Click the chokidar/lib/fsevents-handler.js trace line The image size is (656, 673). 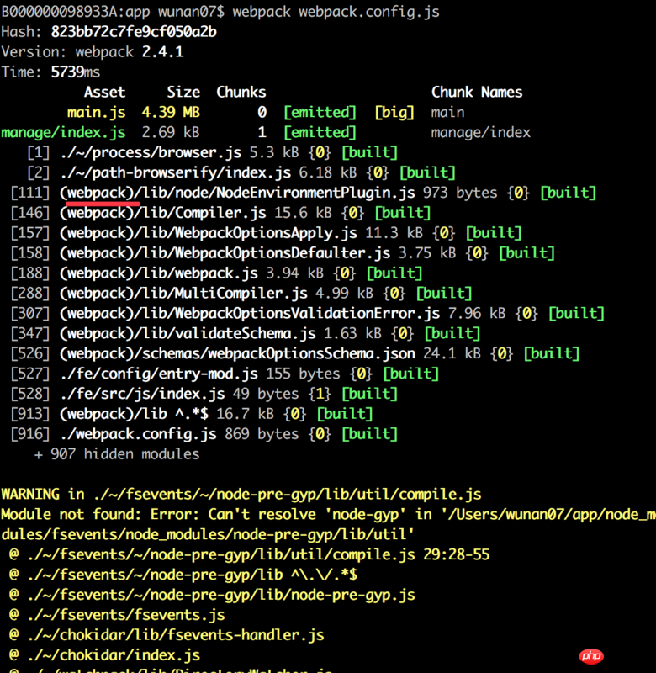point(167,635)
